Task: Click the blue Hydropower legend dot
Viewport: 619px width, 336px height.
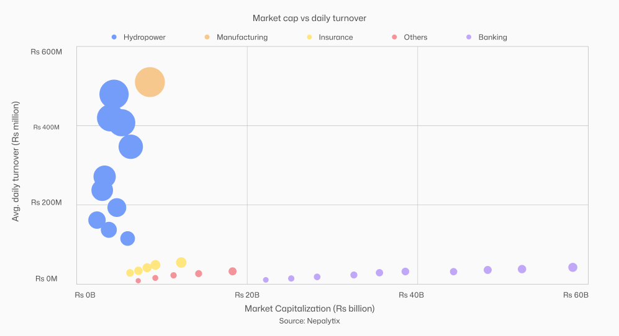Action: coord(114,37)
